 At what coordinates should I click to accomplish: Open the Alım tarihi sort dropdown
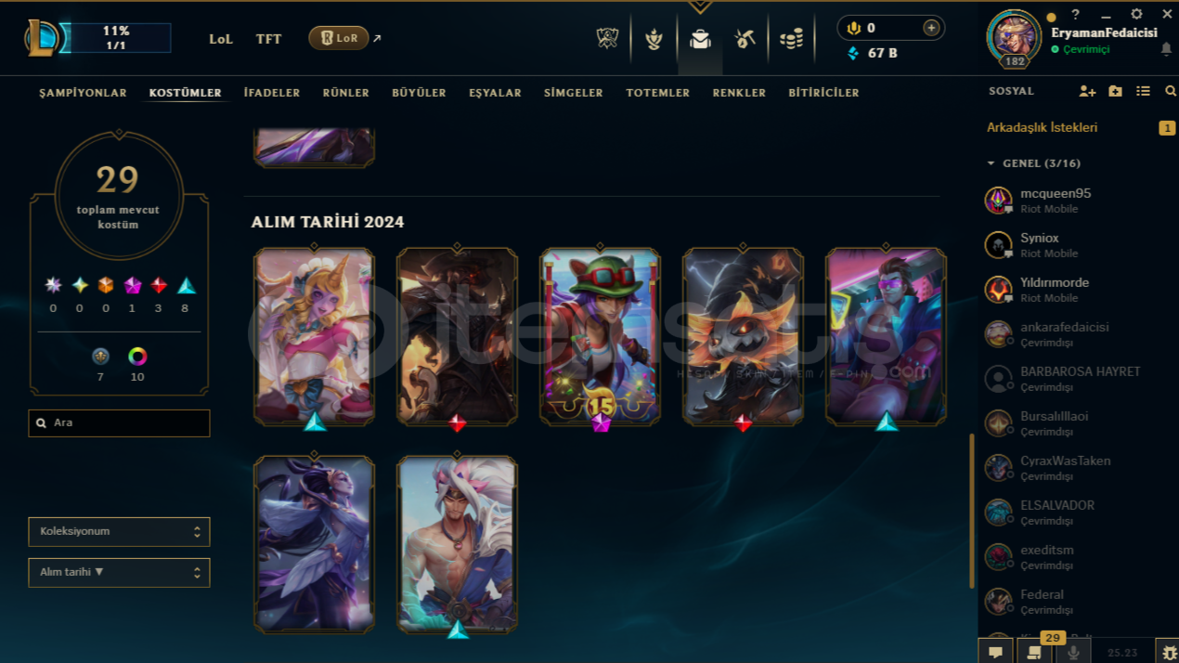[119, 573]
